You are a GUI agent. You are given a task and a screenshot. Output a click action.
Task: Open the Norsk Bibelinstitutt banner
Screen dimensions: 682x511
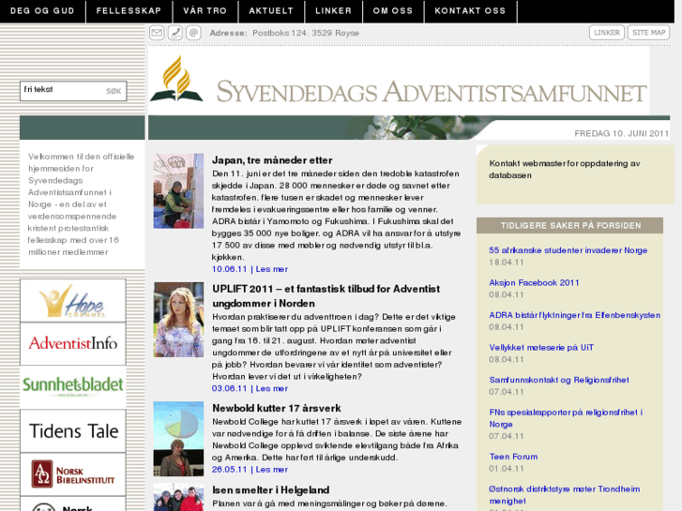click(x=73, y=474)
